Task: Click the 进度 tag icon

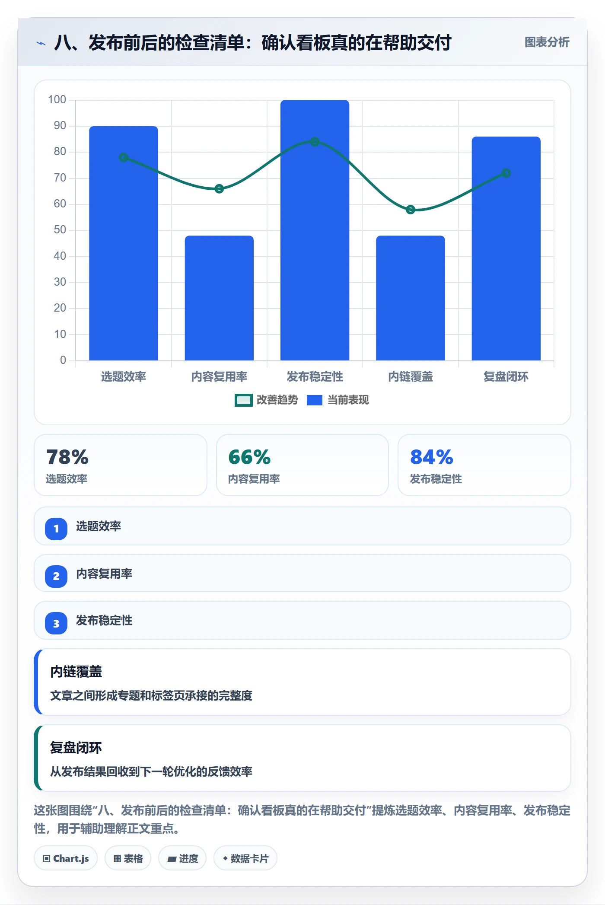Action: 172,859
